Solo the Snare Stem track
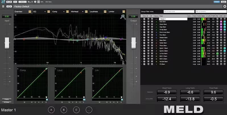The height and width of the screenshot is (115, 227). click(x=148, y=24)
